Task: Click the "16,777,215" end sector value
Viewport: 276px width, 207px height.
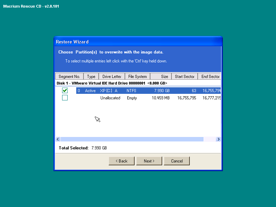Action: [x=211, y=98]
